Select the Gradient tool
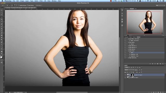 [x=2, y=35]
